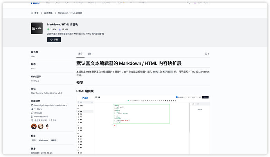Click 'GNU General Public License v3.0' text

pos(46,93)
